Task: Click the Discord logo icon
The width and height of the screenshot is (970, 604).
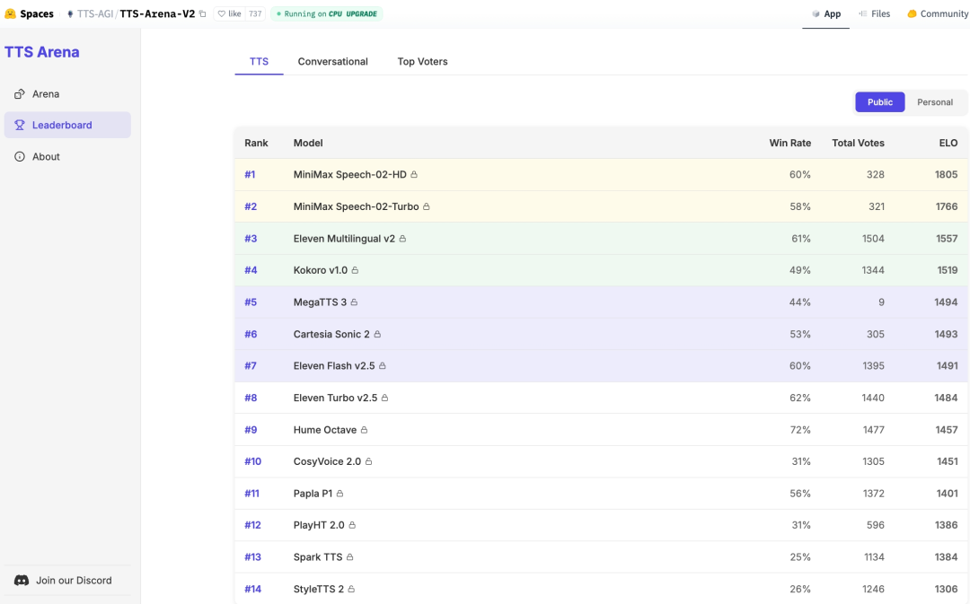Action: [x=22, y=581]
